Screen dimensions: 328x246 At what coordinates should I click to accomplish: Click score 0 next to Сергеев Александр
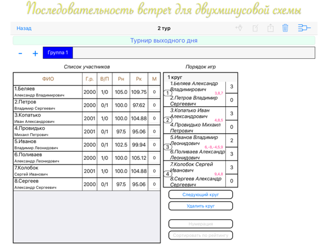coord(232,181)
